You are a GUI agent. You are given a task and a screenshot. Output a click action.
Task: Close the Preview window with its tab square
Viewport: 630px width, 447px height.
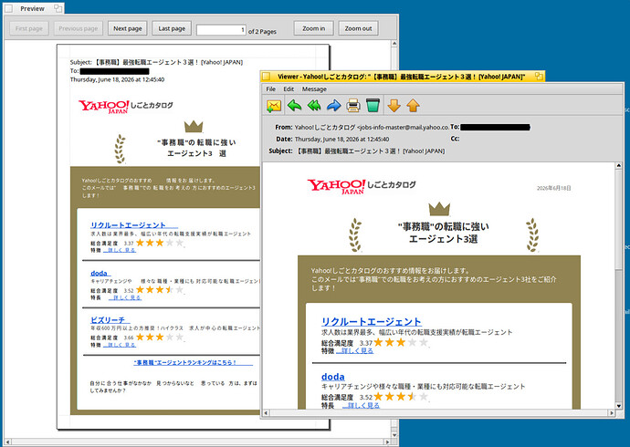[x=9, y=8]
